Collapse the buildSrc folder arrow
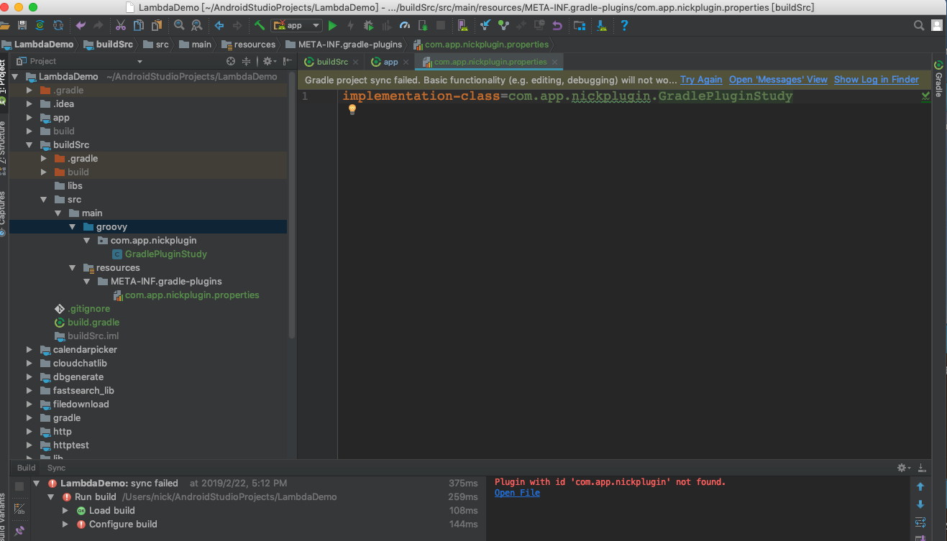Viewport: 947px width, 541px height. coord(29,144)
